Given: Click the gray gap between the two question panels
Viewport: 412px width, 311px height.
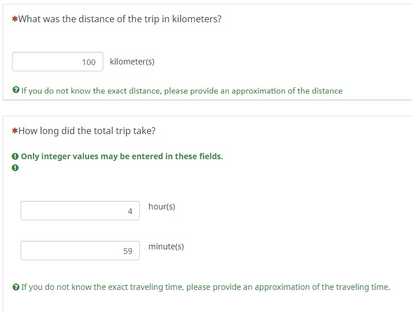Looking at the screenshot, I should pos(205,108).
